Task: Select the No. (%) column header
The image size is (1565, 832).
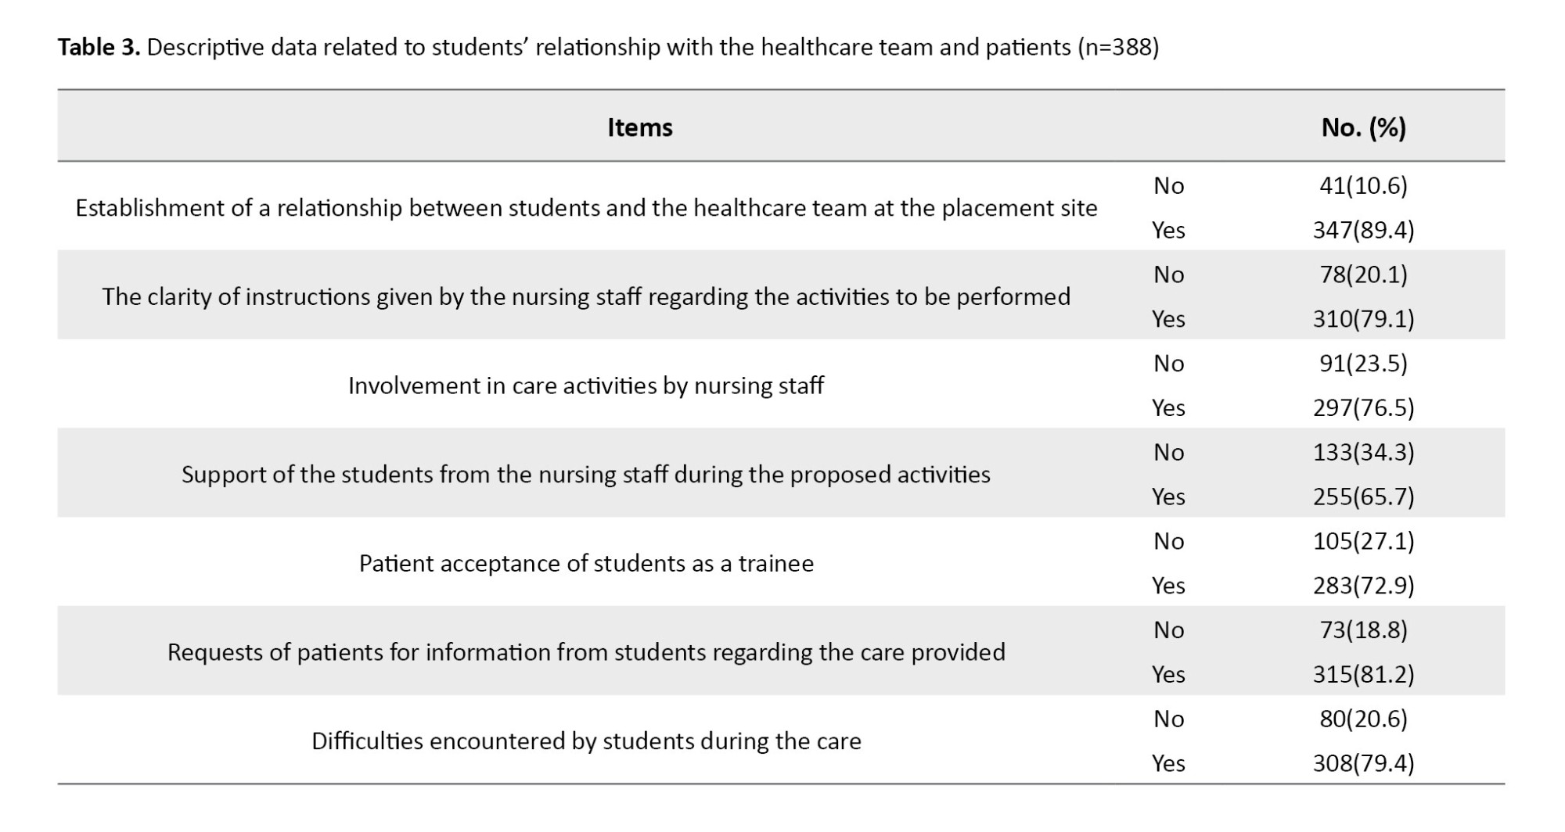Action: click(x=1363, y=127)
